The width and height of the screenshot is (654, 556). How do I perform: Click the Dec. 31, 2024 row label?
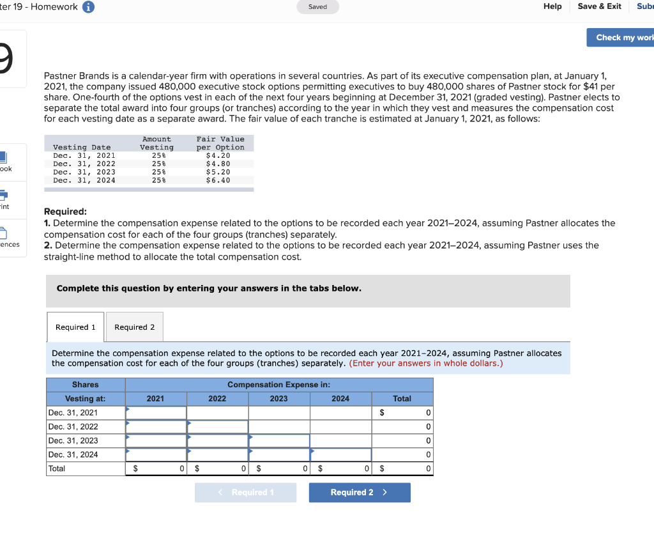(86, 454)
